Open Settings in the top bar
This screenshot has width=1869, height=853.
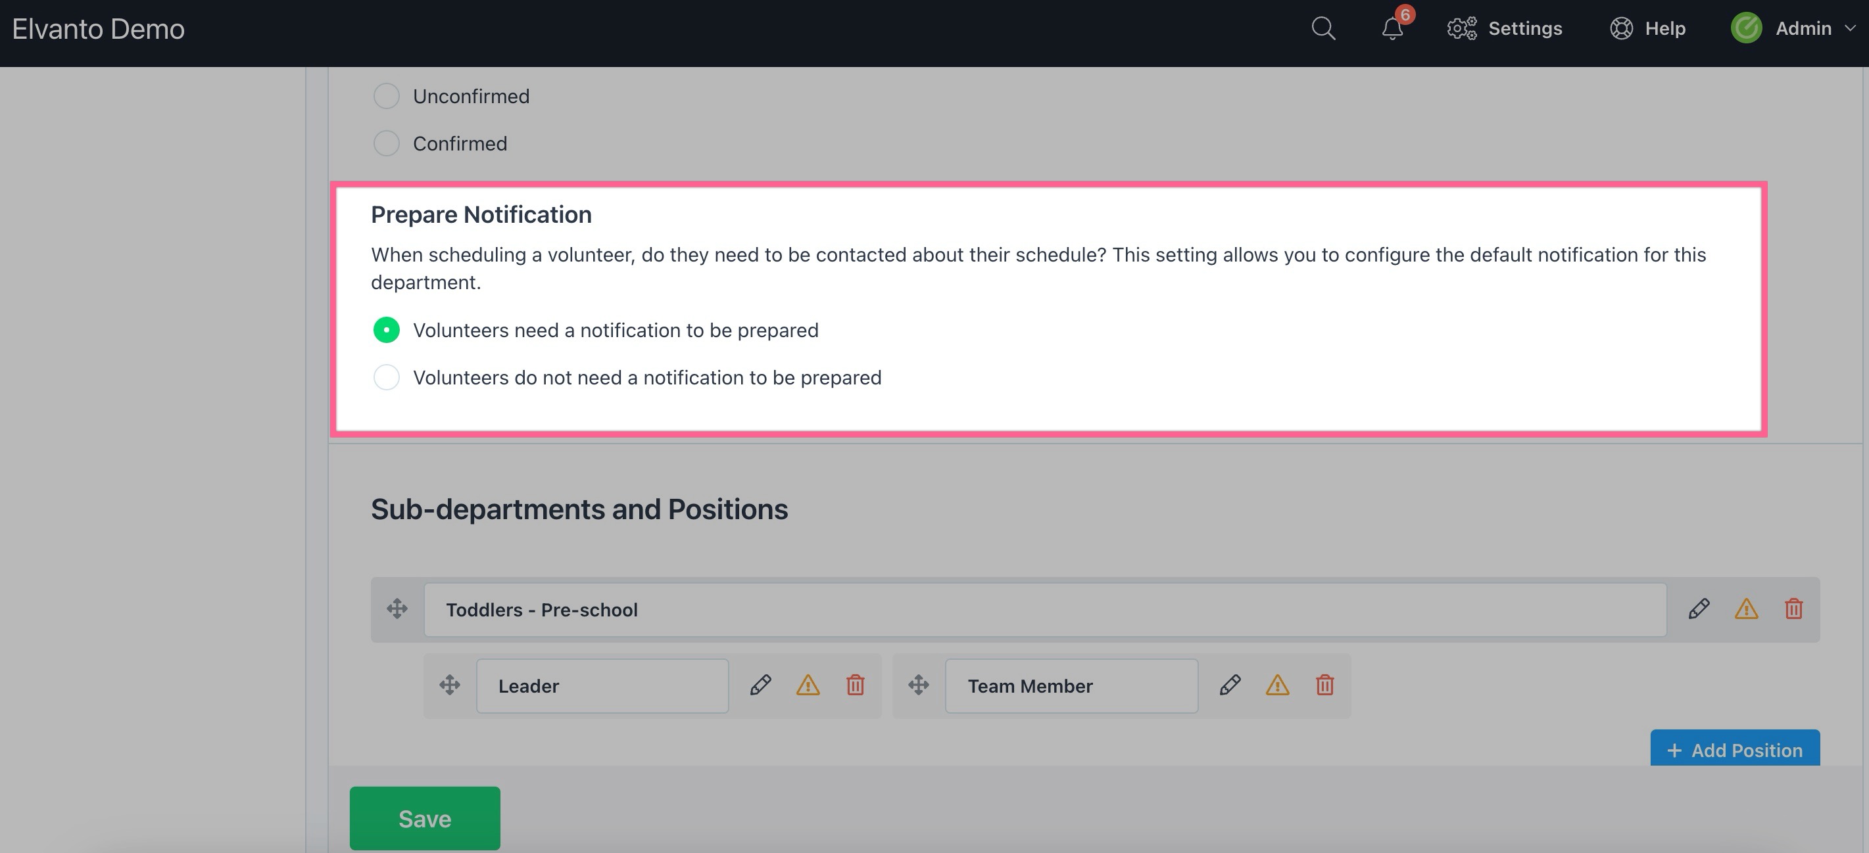tap(1505, 28)
